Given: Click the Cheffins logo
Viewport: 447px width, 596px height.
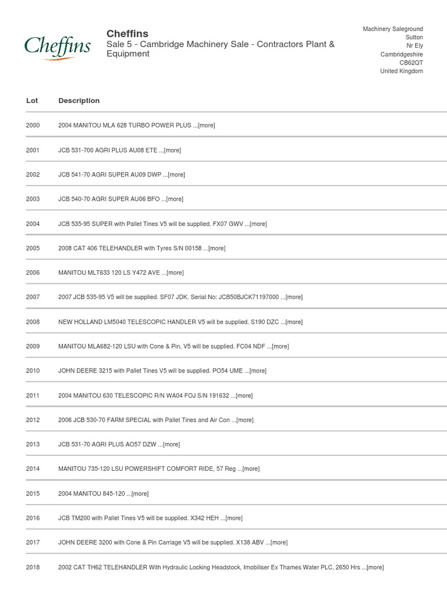Looking at the screenshot, I should (57, 47).
